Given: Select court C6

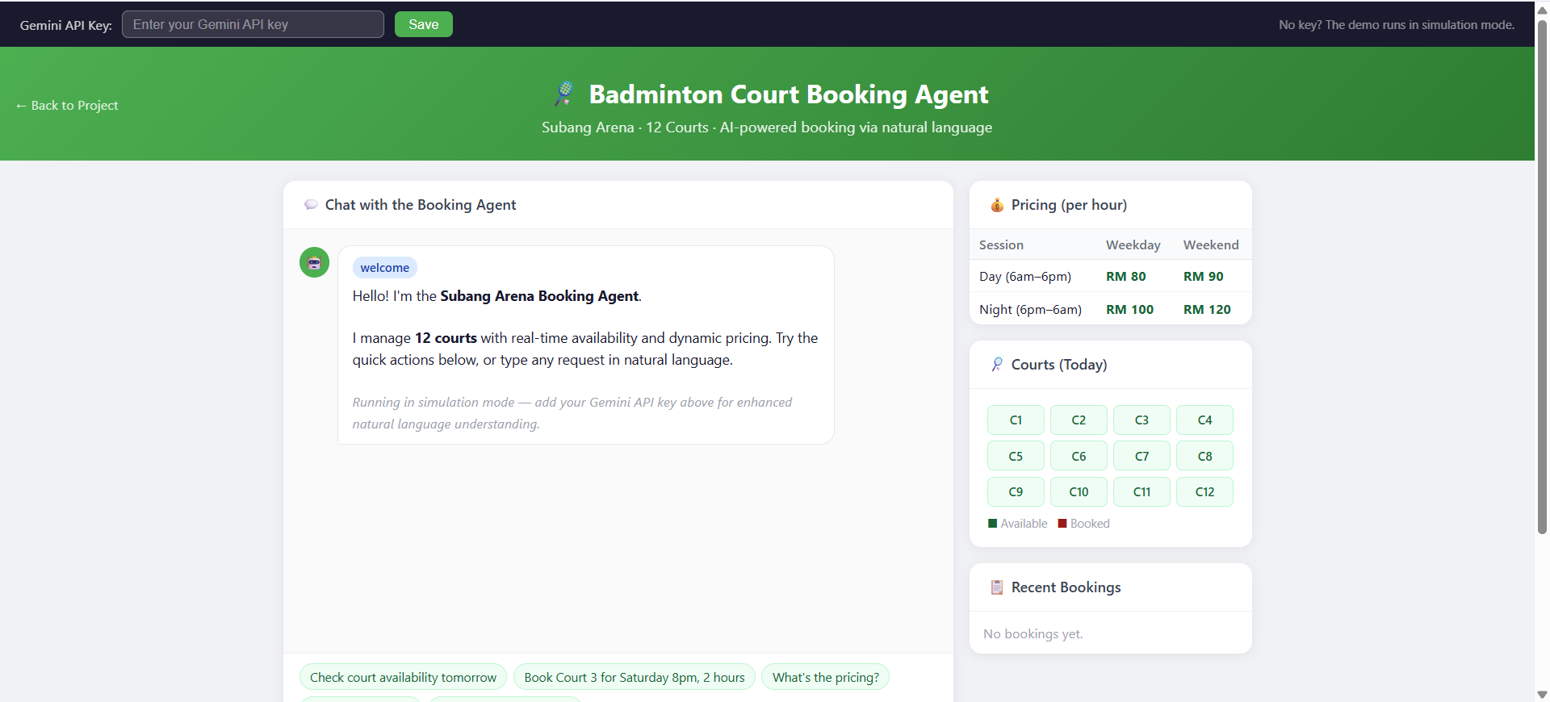Looking at the screenshot, I should [1079, 456].
